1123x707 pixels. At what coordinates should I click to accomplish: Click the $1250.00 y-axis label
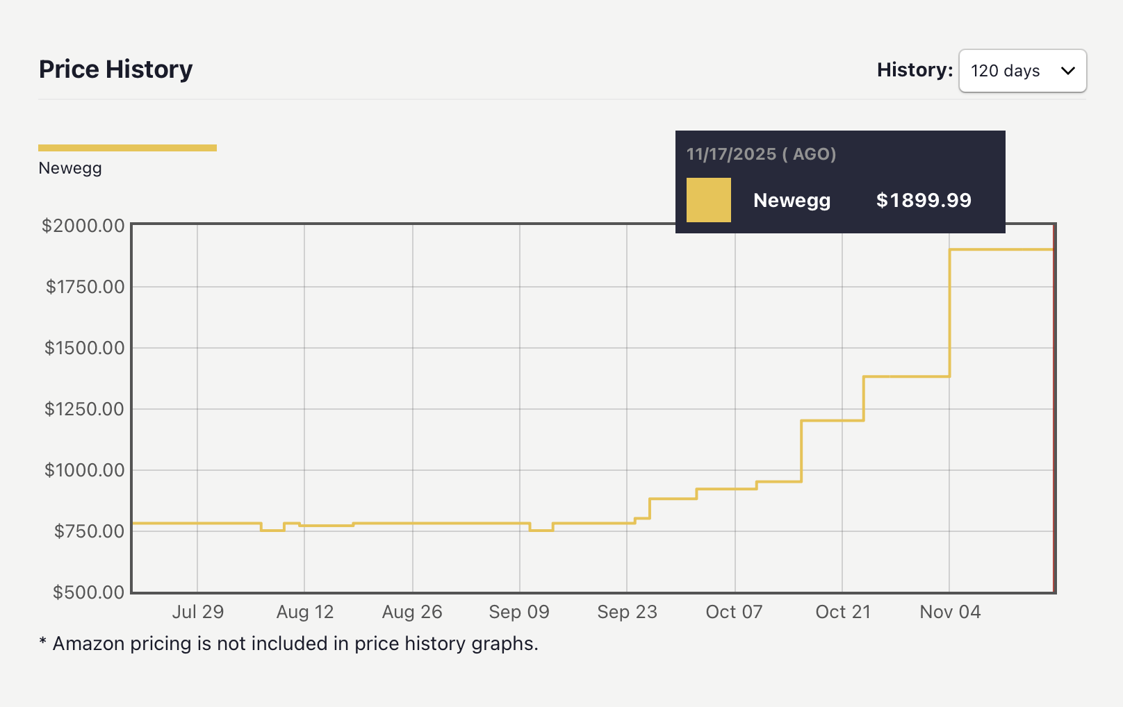84,409
